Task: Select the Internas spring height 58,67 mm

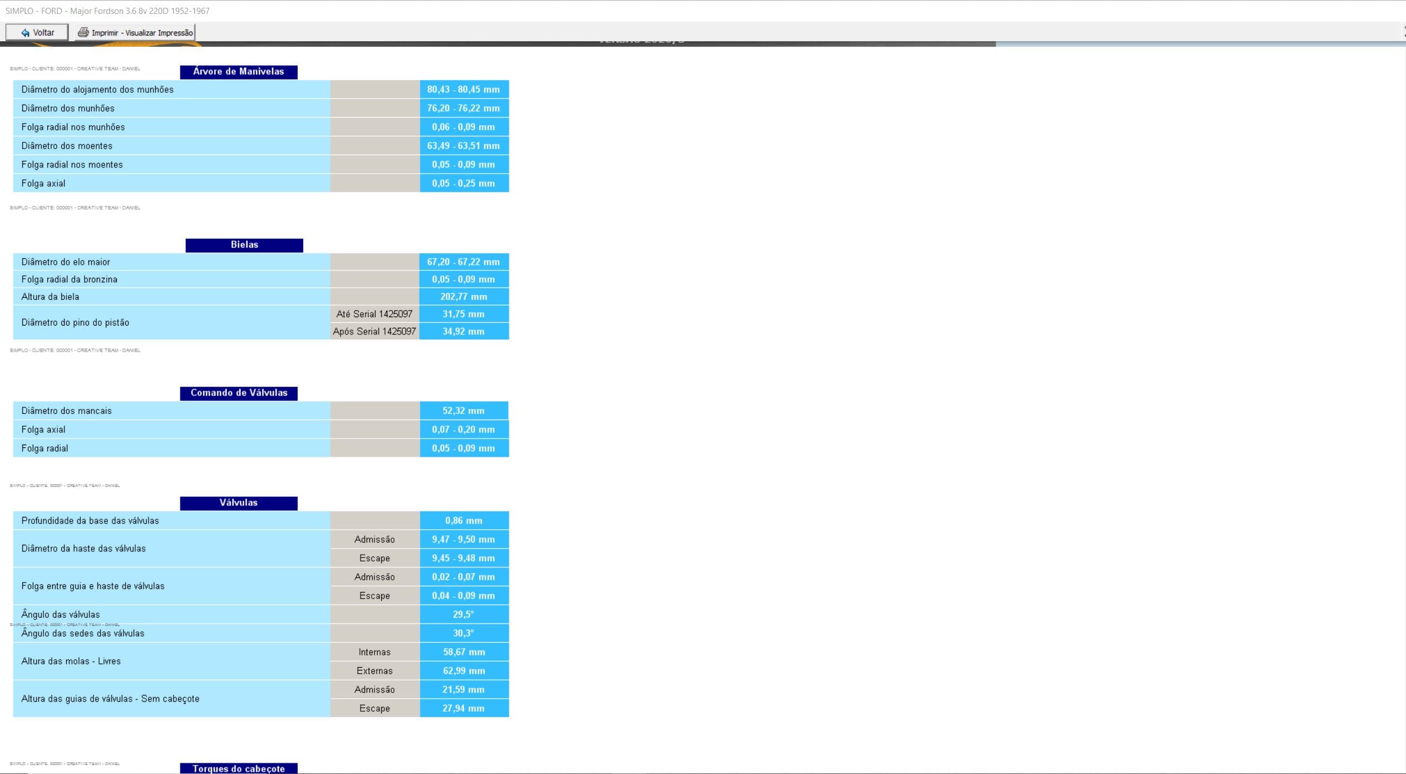Action: pos(463,652)
